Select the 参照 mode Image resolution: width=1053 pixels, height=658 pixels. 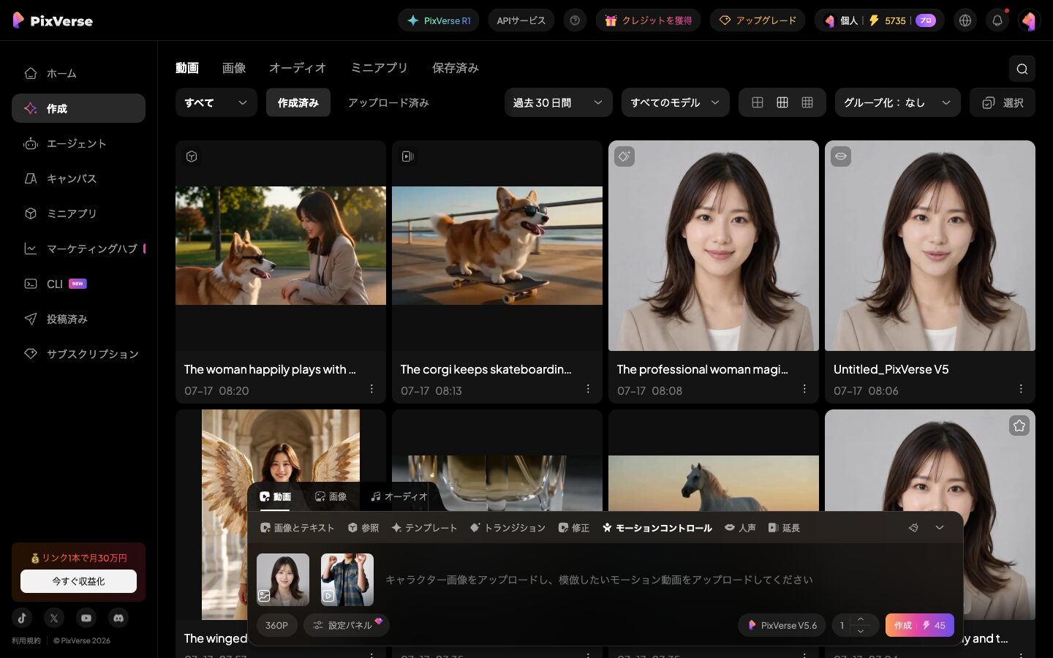click(363, 528)
